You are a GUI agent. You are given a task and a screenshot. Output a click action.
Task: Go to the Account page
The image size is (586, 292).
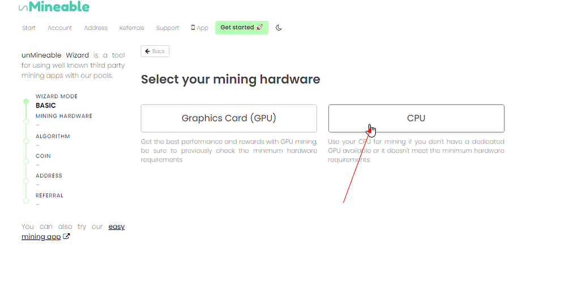tap(59, 28)
